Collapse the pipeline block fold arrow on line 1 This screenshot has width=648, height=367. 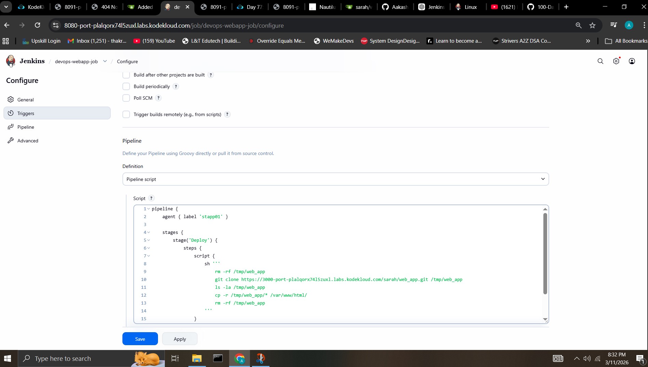click(148, 209)
